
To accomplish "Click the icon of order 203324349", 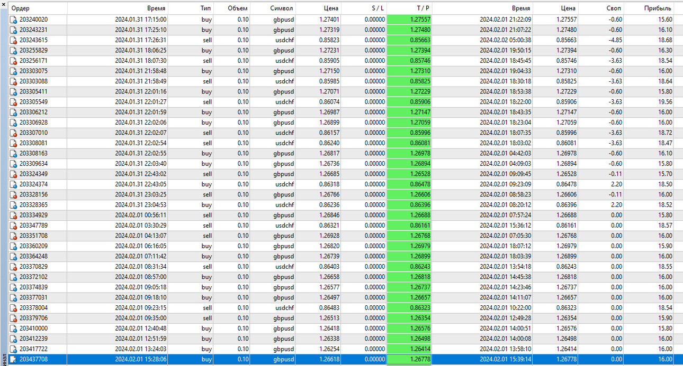I will pyautogui.click(x=14, y=174).
